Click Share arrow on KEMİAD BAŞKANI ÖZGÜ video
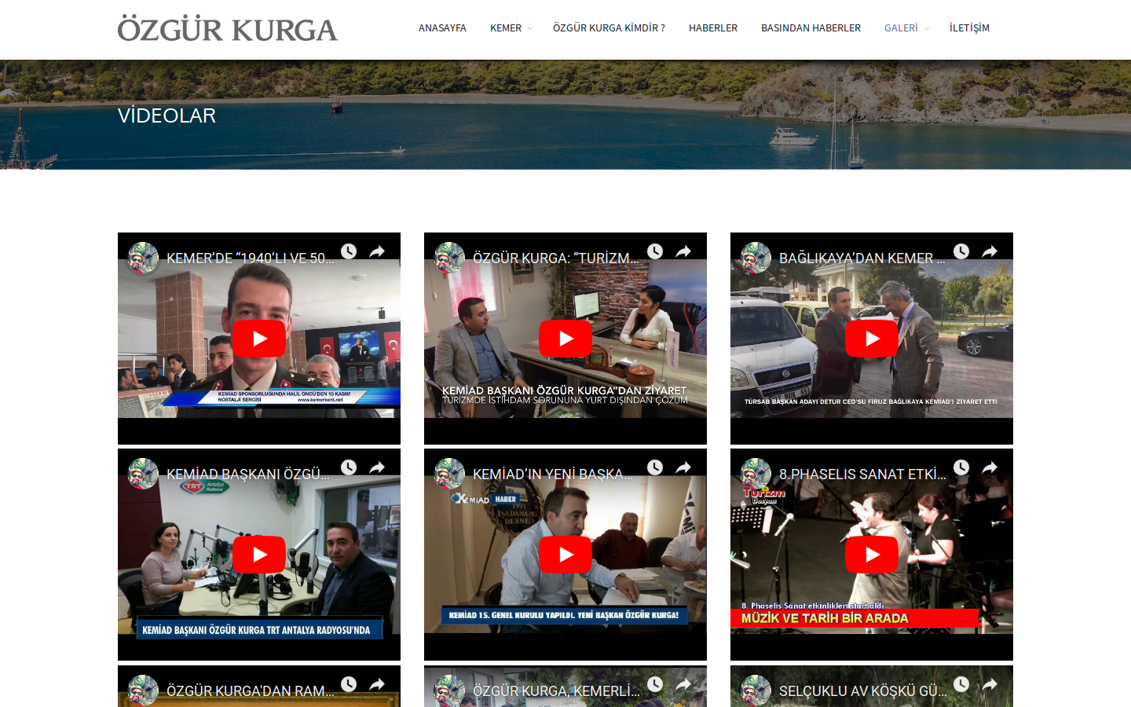Image resolution: width=1131 pixels, height=707 pixels. tap(377, 467)
